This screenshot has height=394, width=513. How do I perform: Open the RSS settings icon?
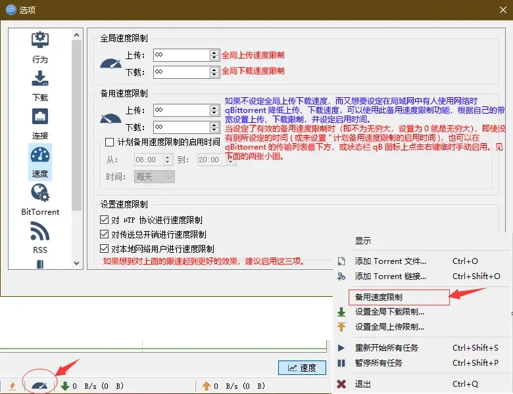(40, 230)
